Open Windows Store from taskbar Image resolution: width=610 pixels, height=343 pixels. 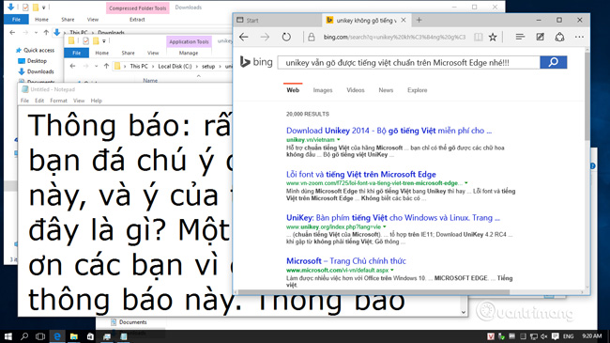point(90,336)
